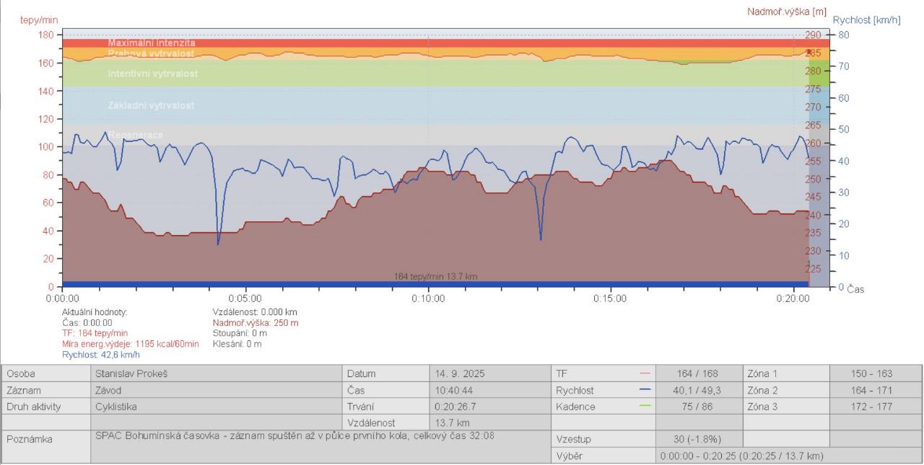This screenshot has height=465, width=924.
Task: Click the Nadmoř.výška [m] axis title
Action: coord(787,11)
